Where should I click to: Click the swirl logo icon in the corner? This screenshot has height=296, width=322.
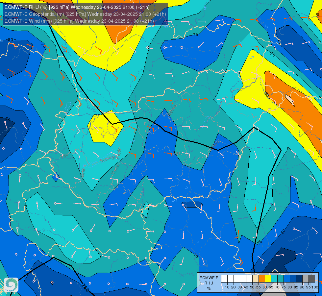click(x=11, y=285)
